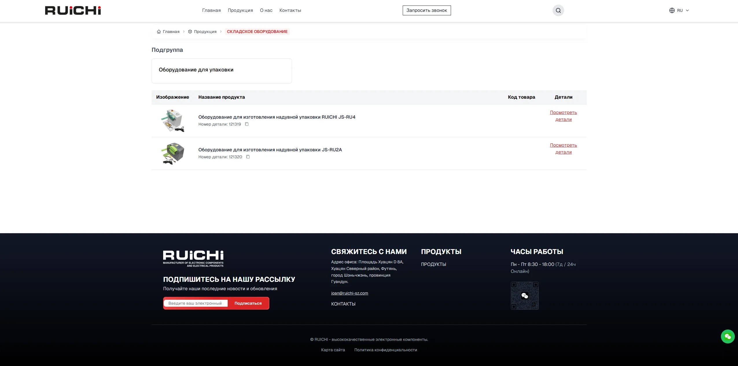Screen dimensions: 738x366
Task: Open Политика конфиденциальности footer link
Action: click(386, 350)
